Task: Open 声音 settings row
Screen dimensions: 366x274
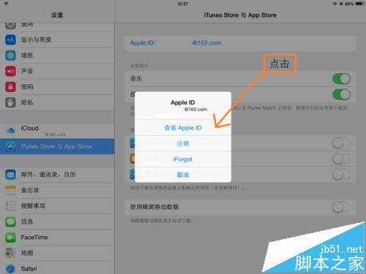Action: [57, 71]
